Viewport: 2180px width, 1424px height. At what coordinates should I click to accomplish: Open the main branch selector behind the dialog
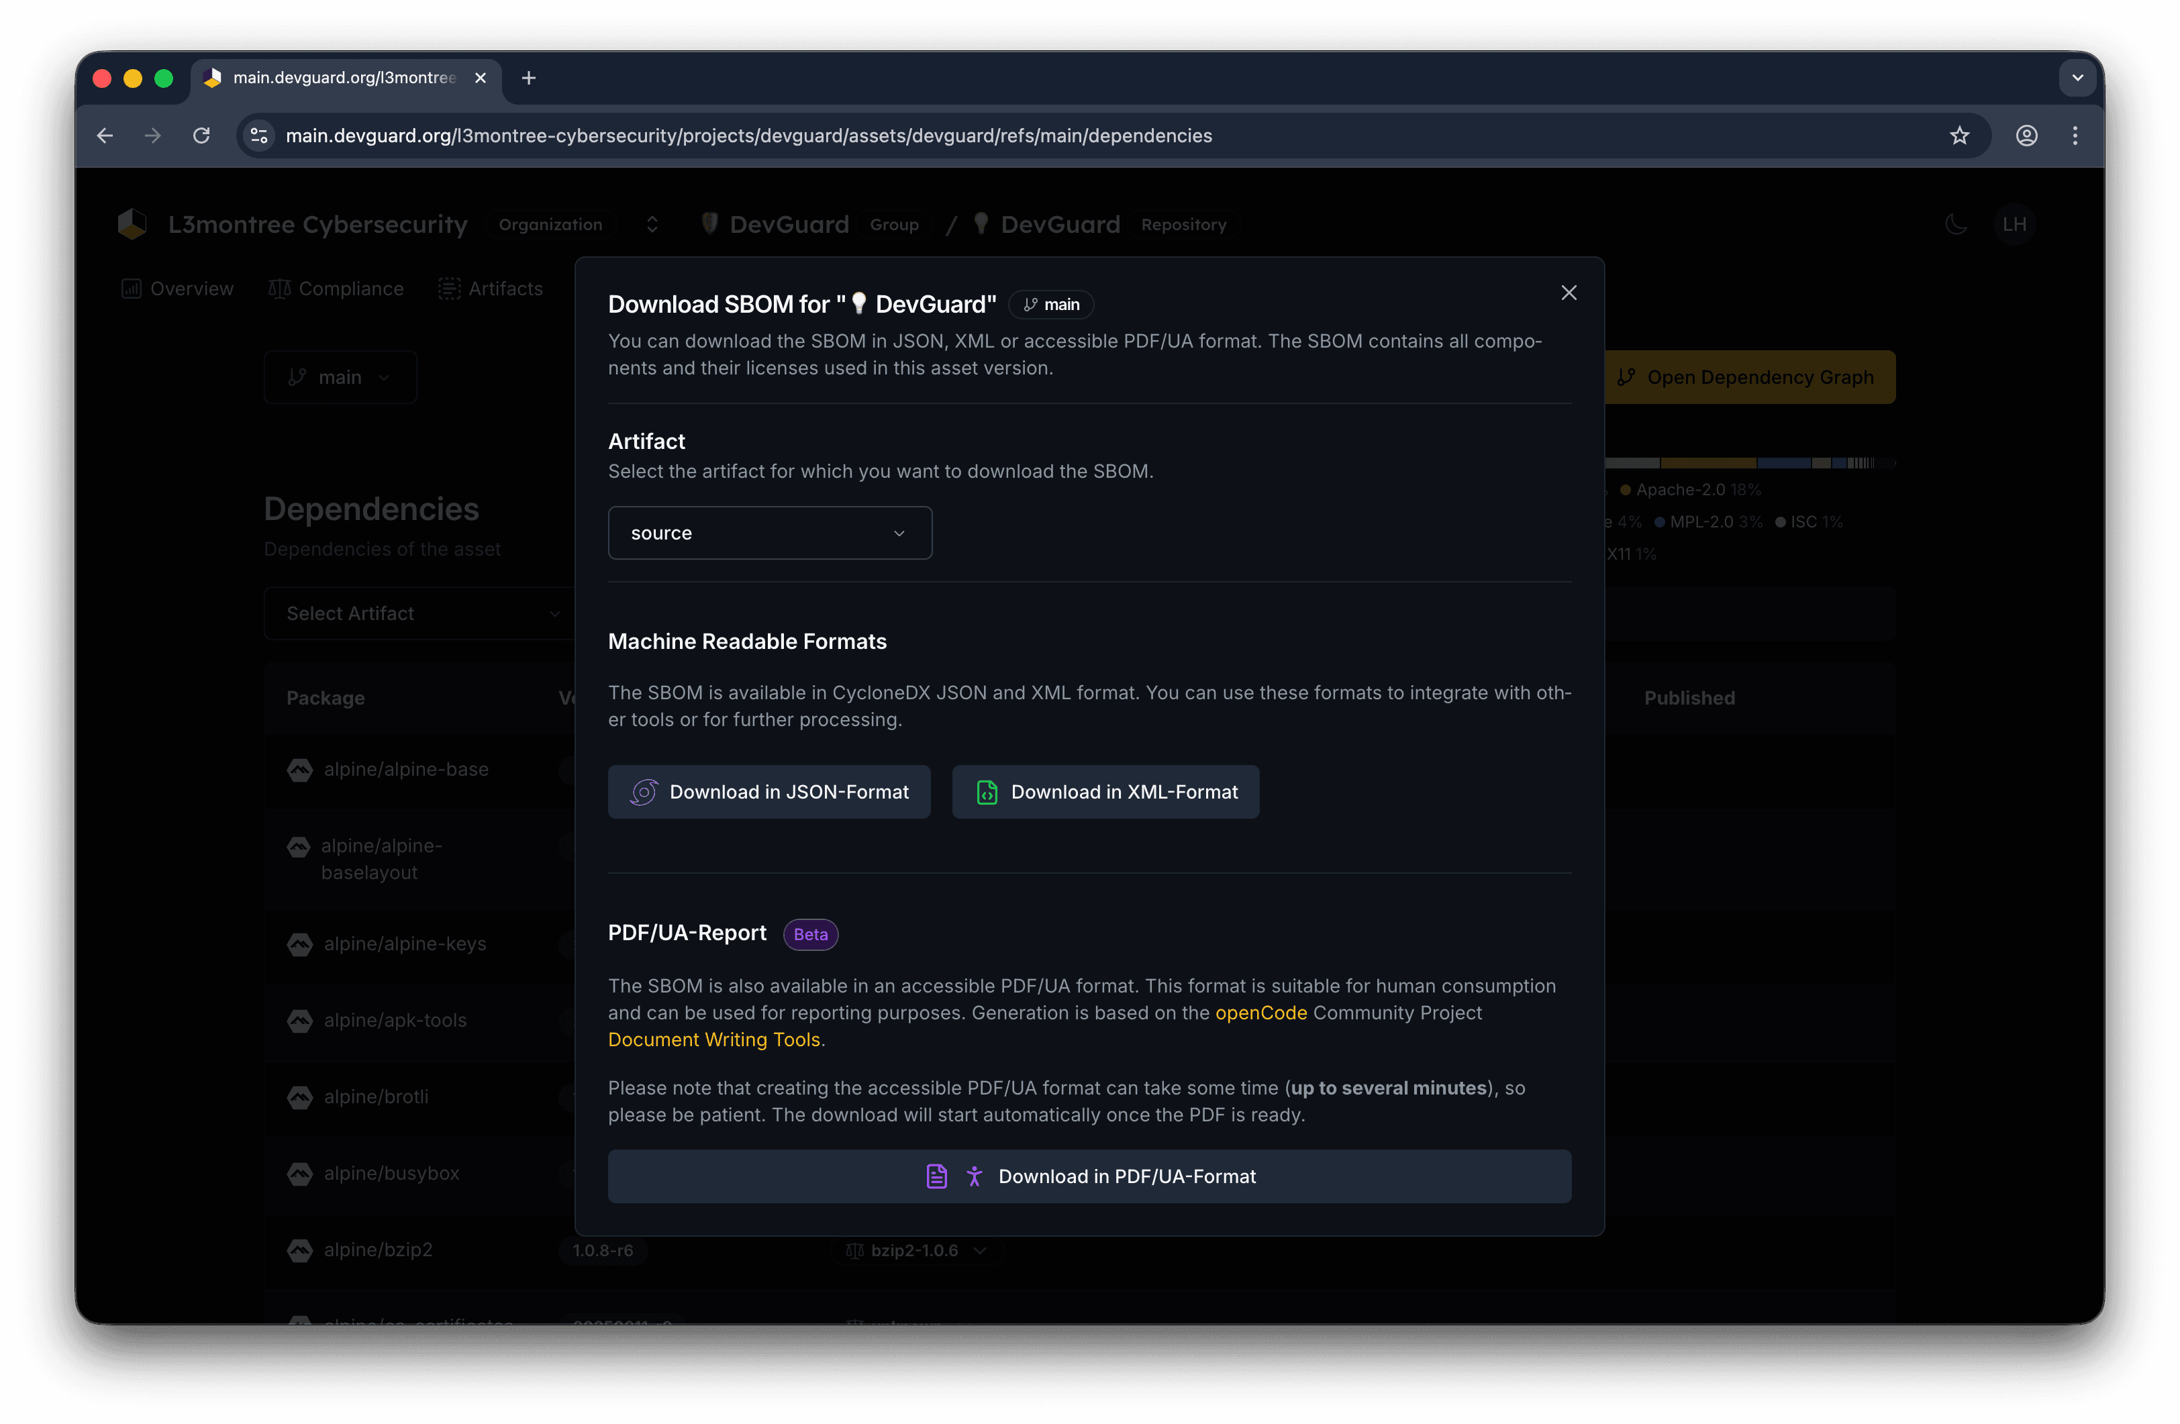[x=340, y=377]
